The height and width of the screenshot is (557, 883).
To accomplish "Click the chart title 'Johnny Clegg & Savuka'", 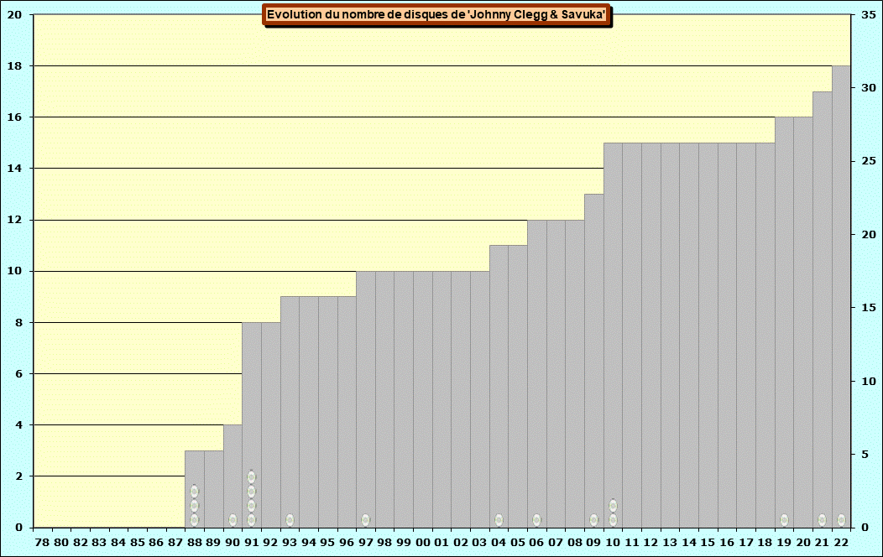I will 436,15.
